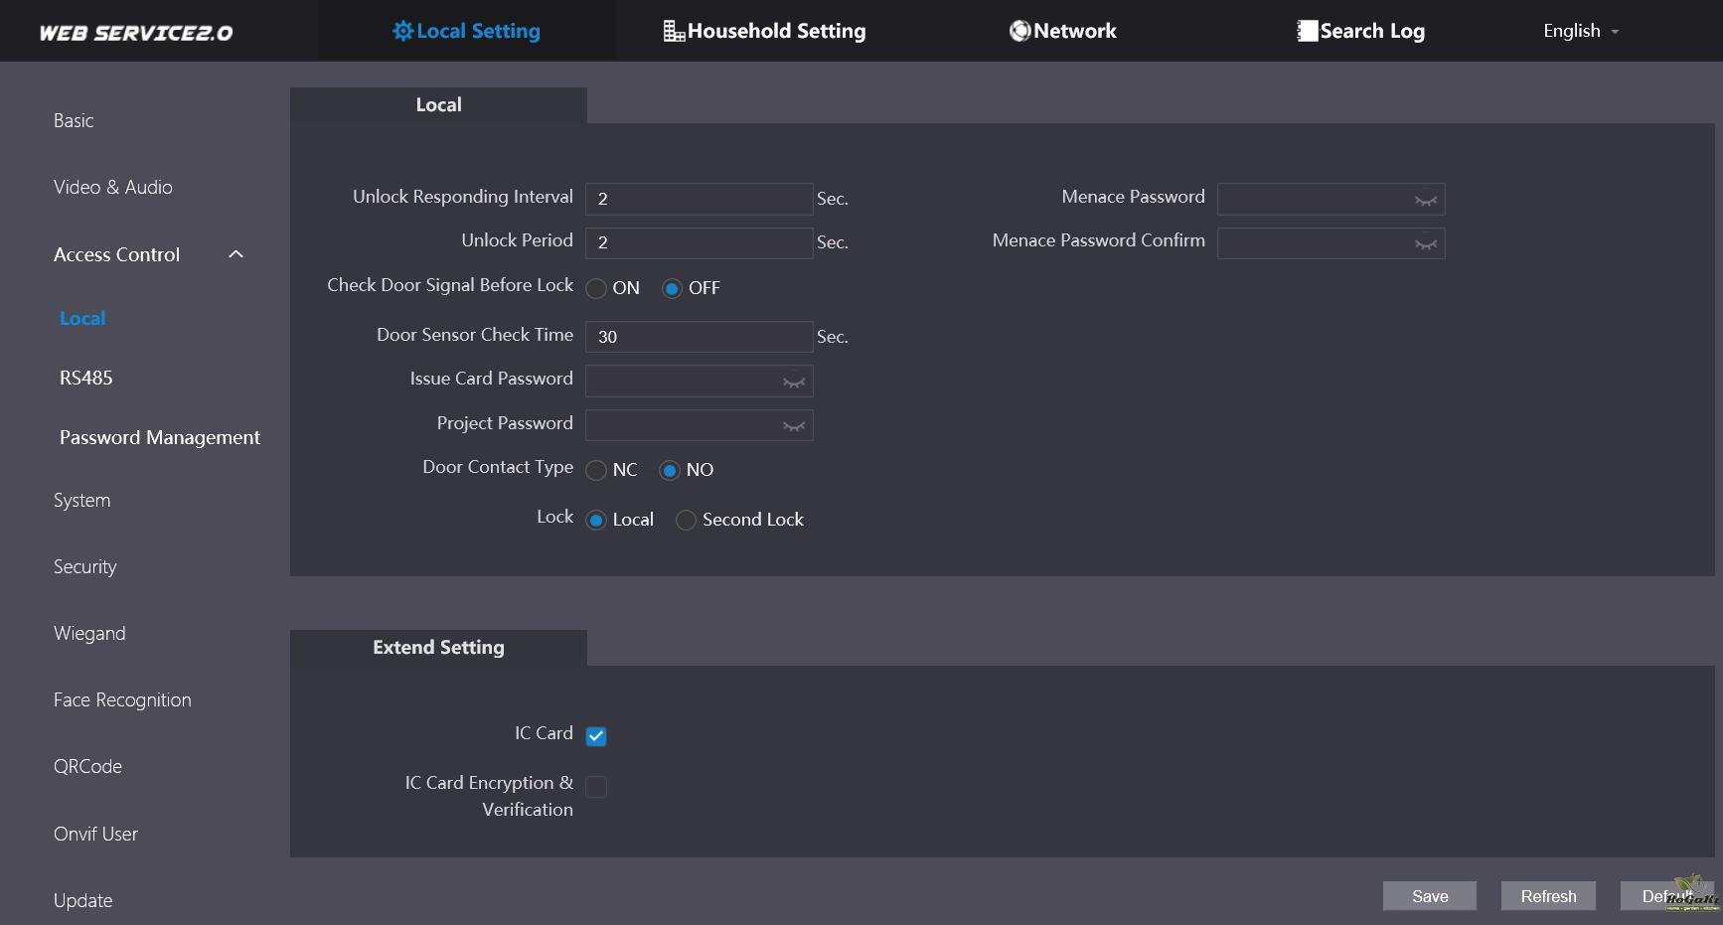This screenshot has width=1723, height=925.
Task: Select NC door contact type
Action: point(596,471)
